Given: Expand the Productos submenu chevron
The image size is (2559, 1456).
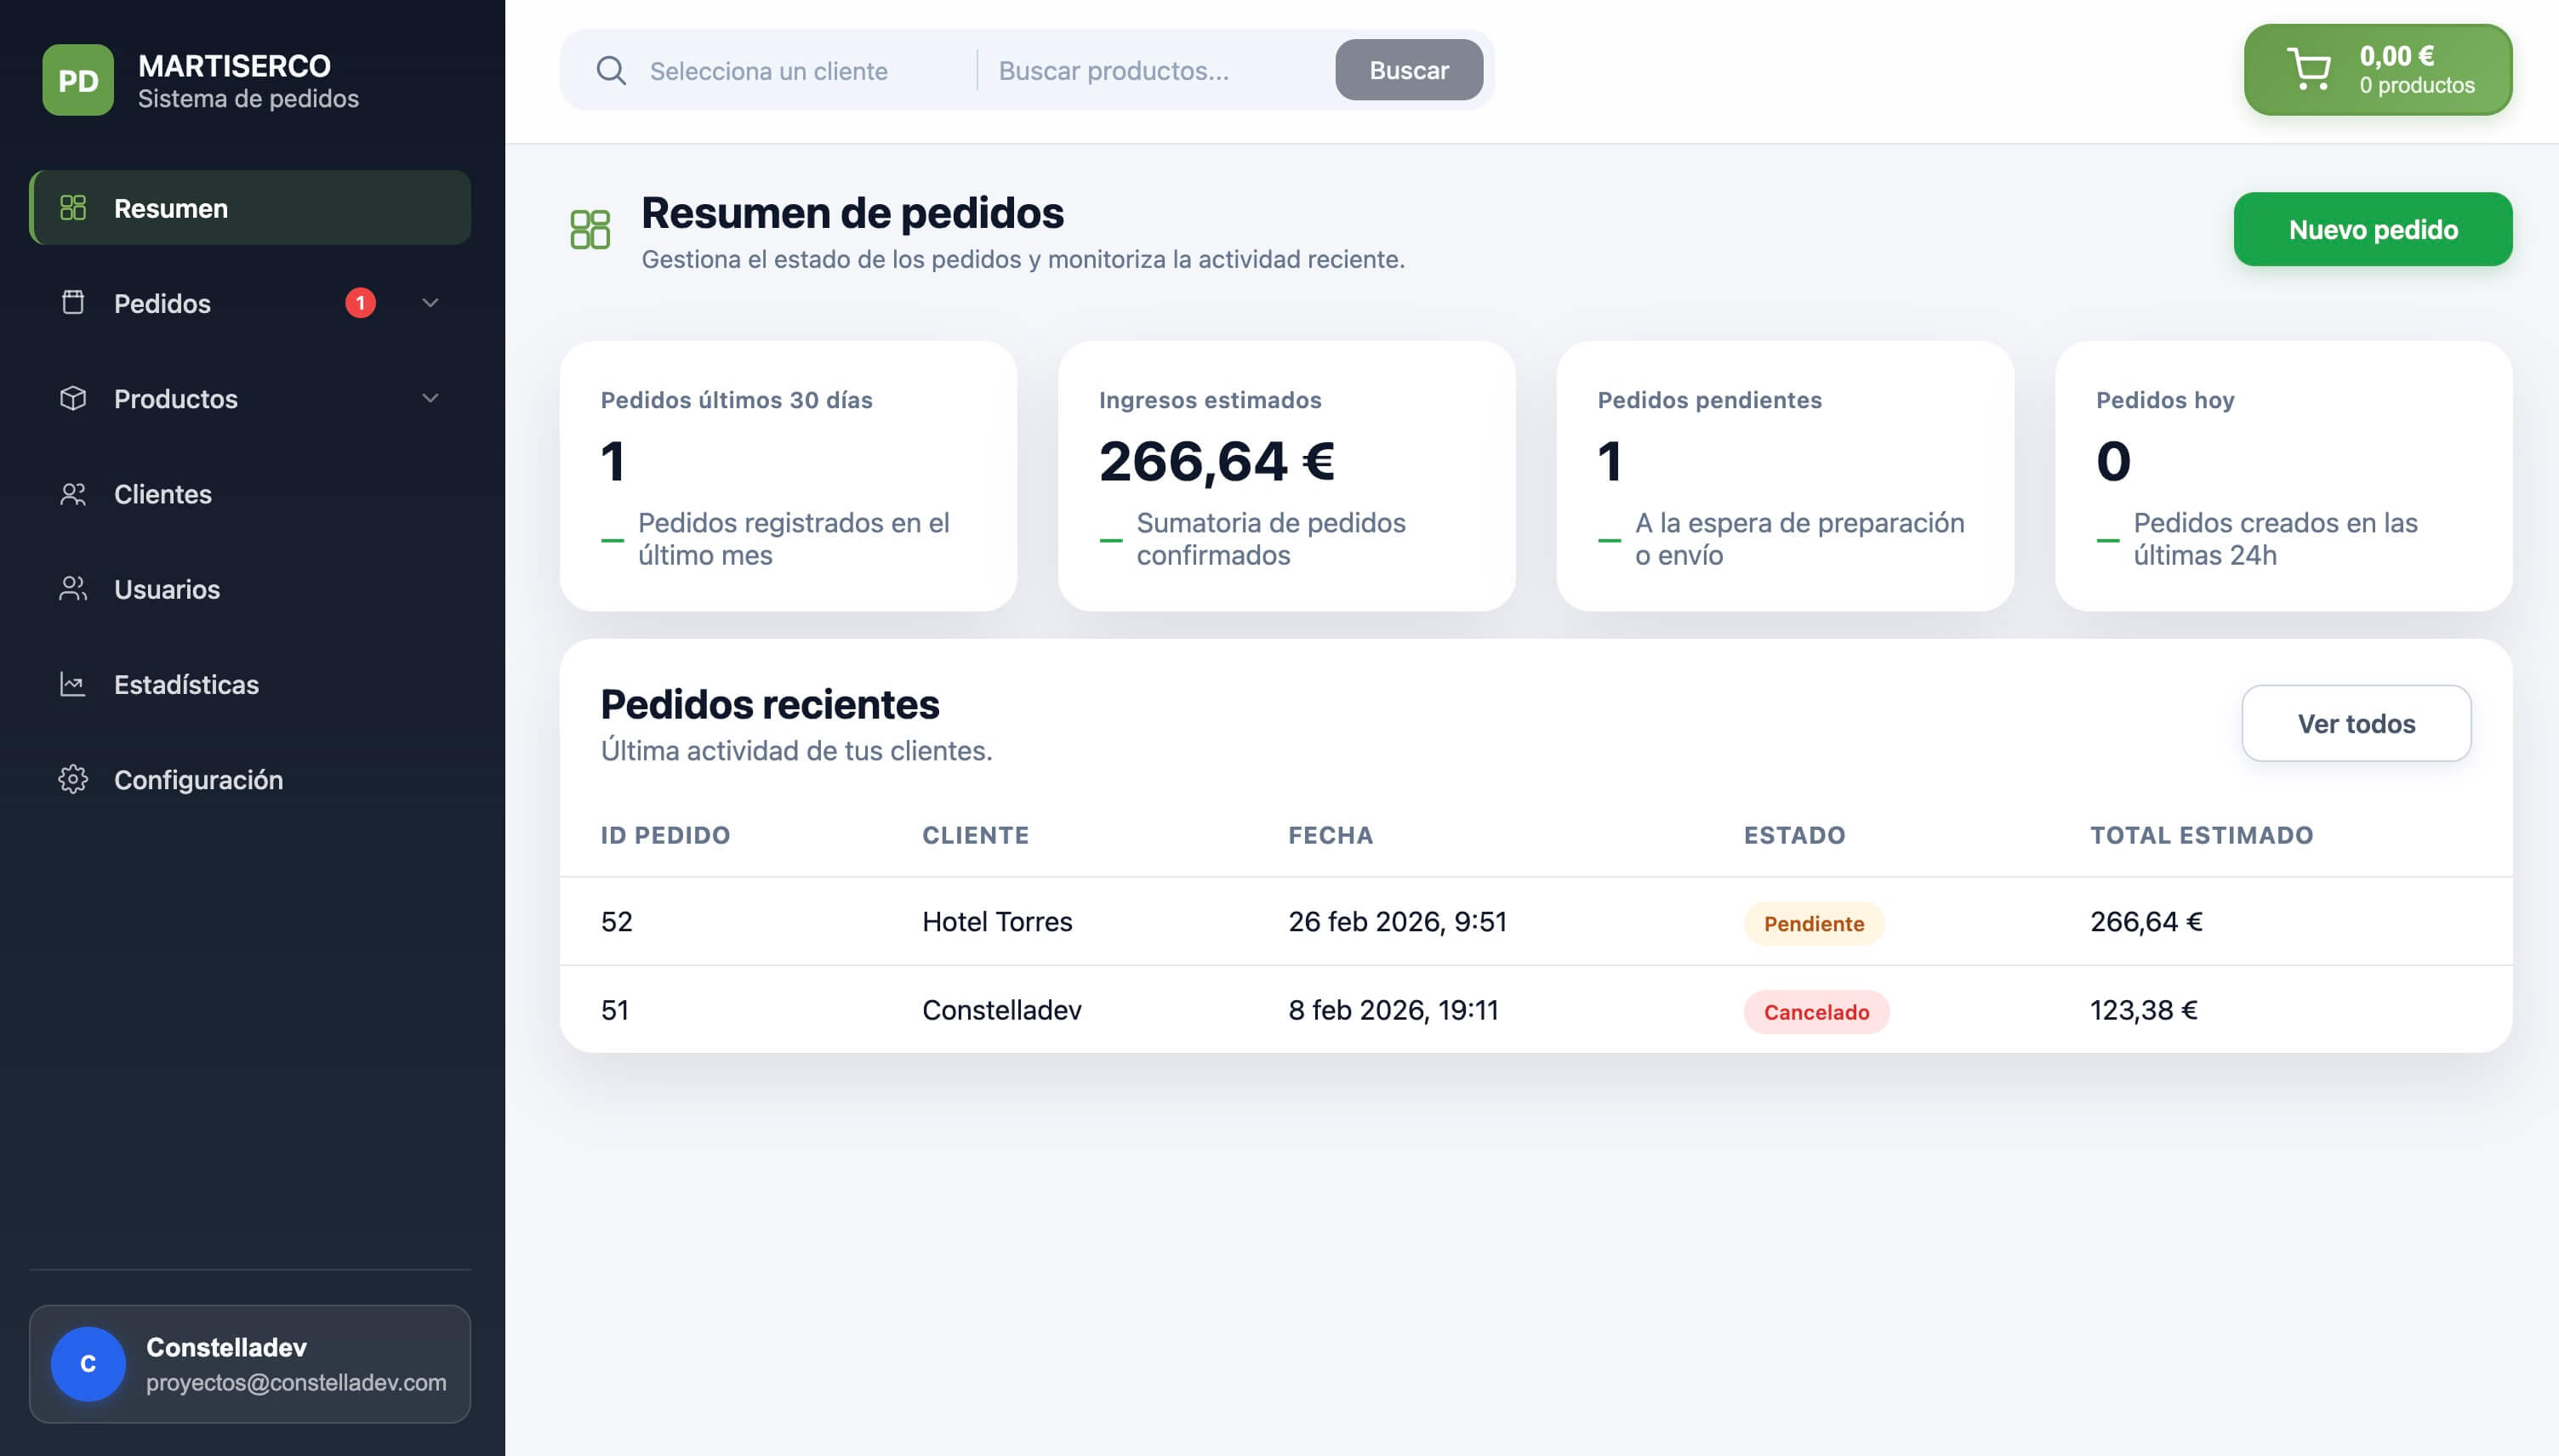Looking at the screenshot, I should (431, 398).
